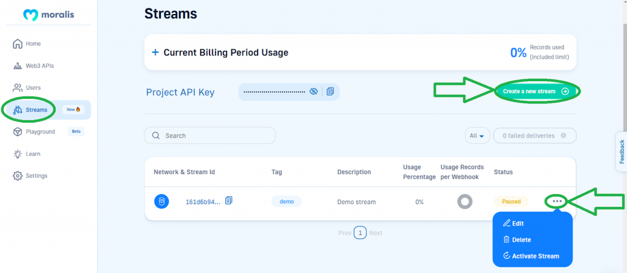Click the stream ID 161d6b94 link
The image size is (627, 273).
click(203, 202)
